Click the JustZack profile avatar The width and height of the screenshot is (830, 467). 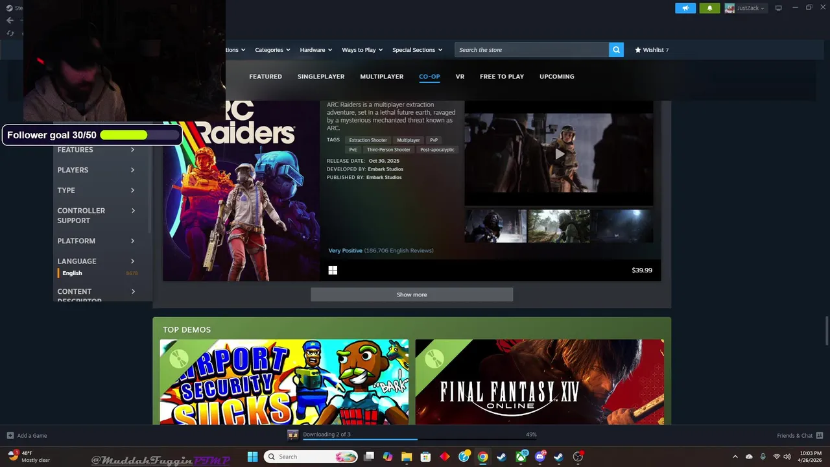[x=729, y=8]
